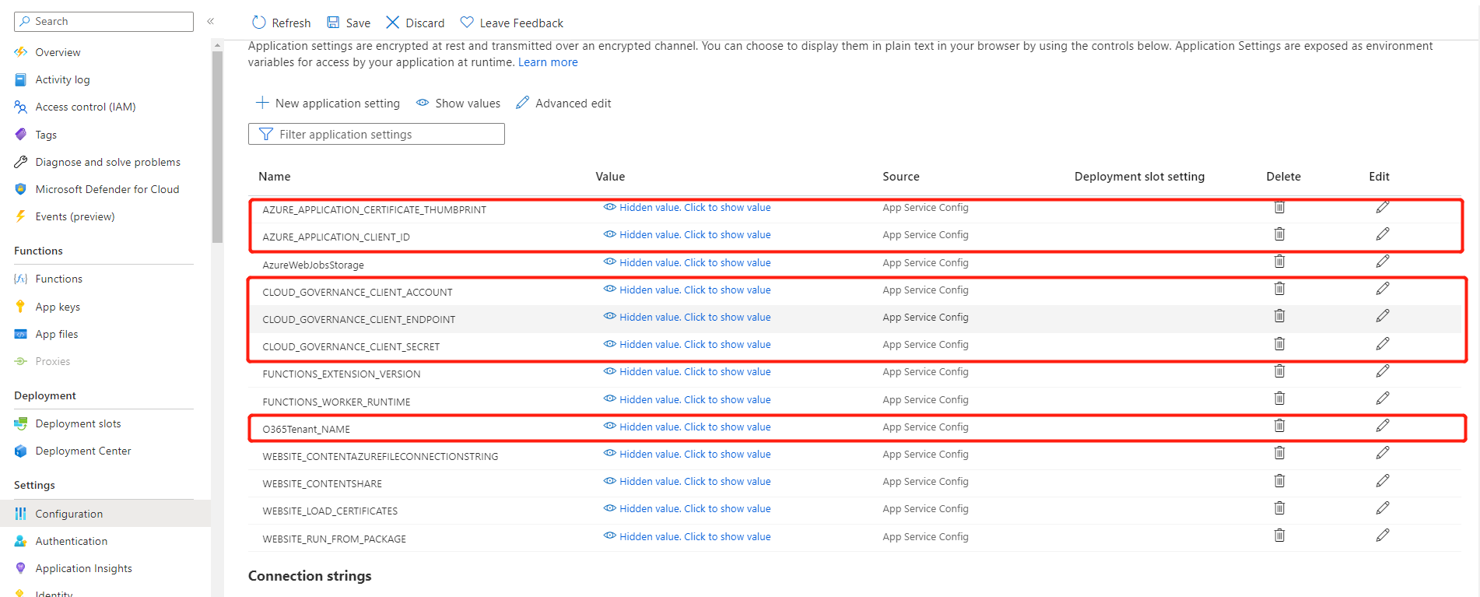Open Diagnose and solve problems
The width and height of the screenshot is (1480, 597).
(x=107, y=162)
